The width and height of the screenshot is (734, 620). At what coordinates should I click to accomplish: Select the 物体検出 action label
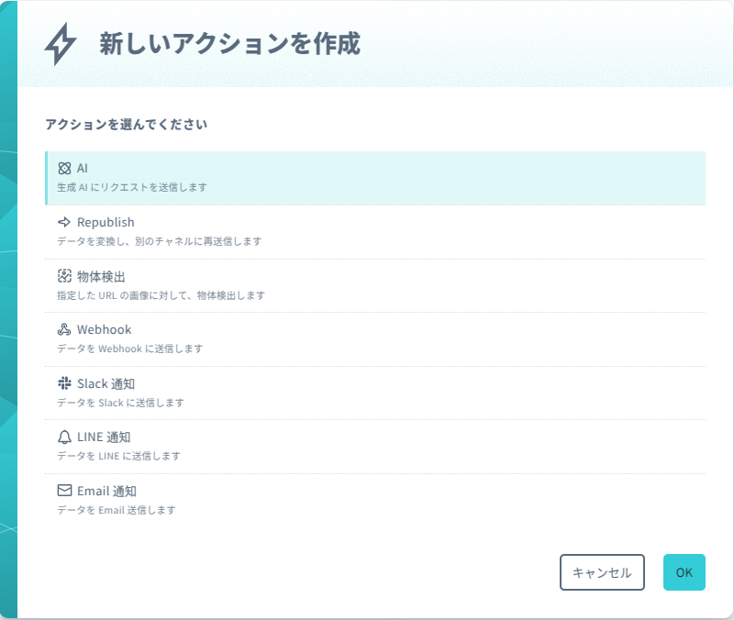pyautogui.click(x=101, y=277)
